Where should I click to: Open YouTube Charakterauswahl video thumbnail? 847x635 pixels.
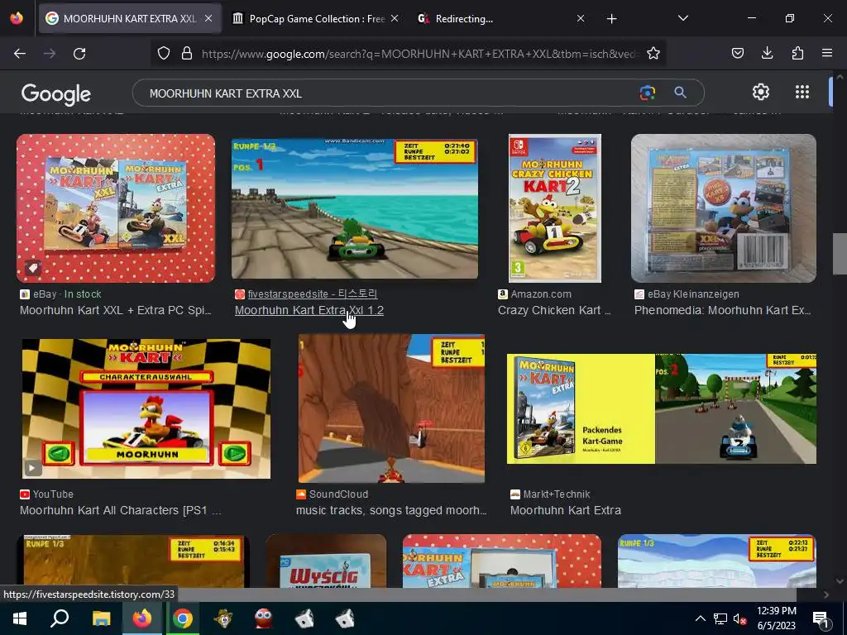point(146,408)
